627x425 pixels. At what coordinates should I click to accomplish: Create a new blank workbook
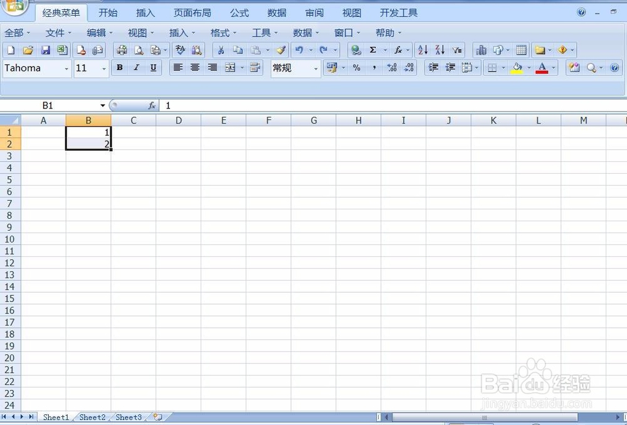[x=11, y=50]
